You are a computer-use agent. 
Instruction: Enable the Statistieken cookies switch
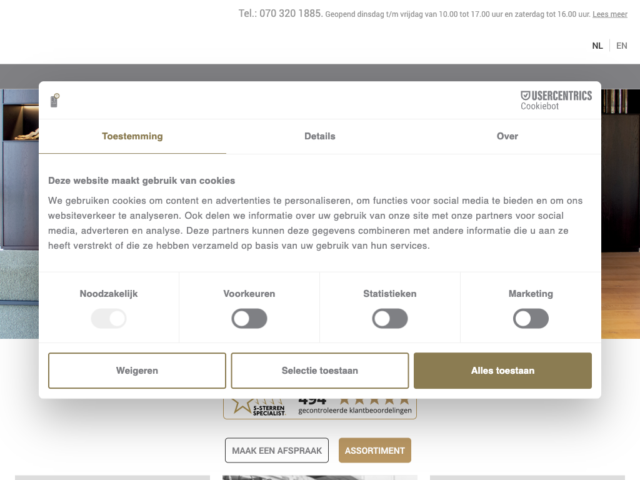tap(390, 319)
